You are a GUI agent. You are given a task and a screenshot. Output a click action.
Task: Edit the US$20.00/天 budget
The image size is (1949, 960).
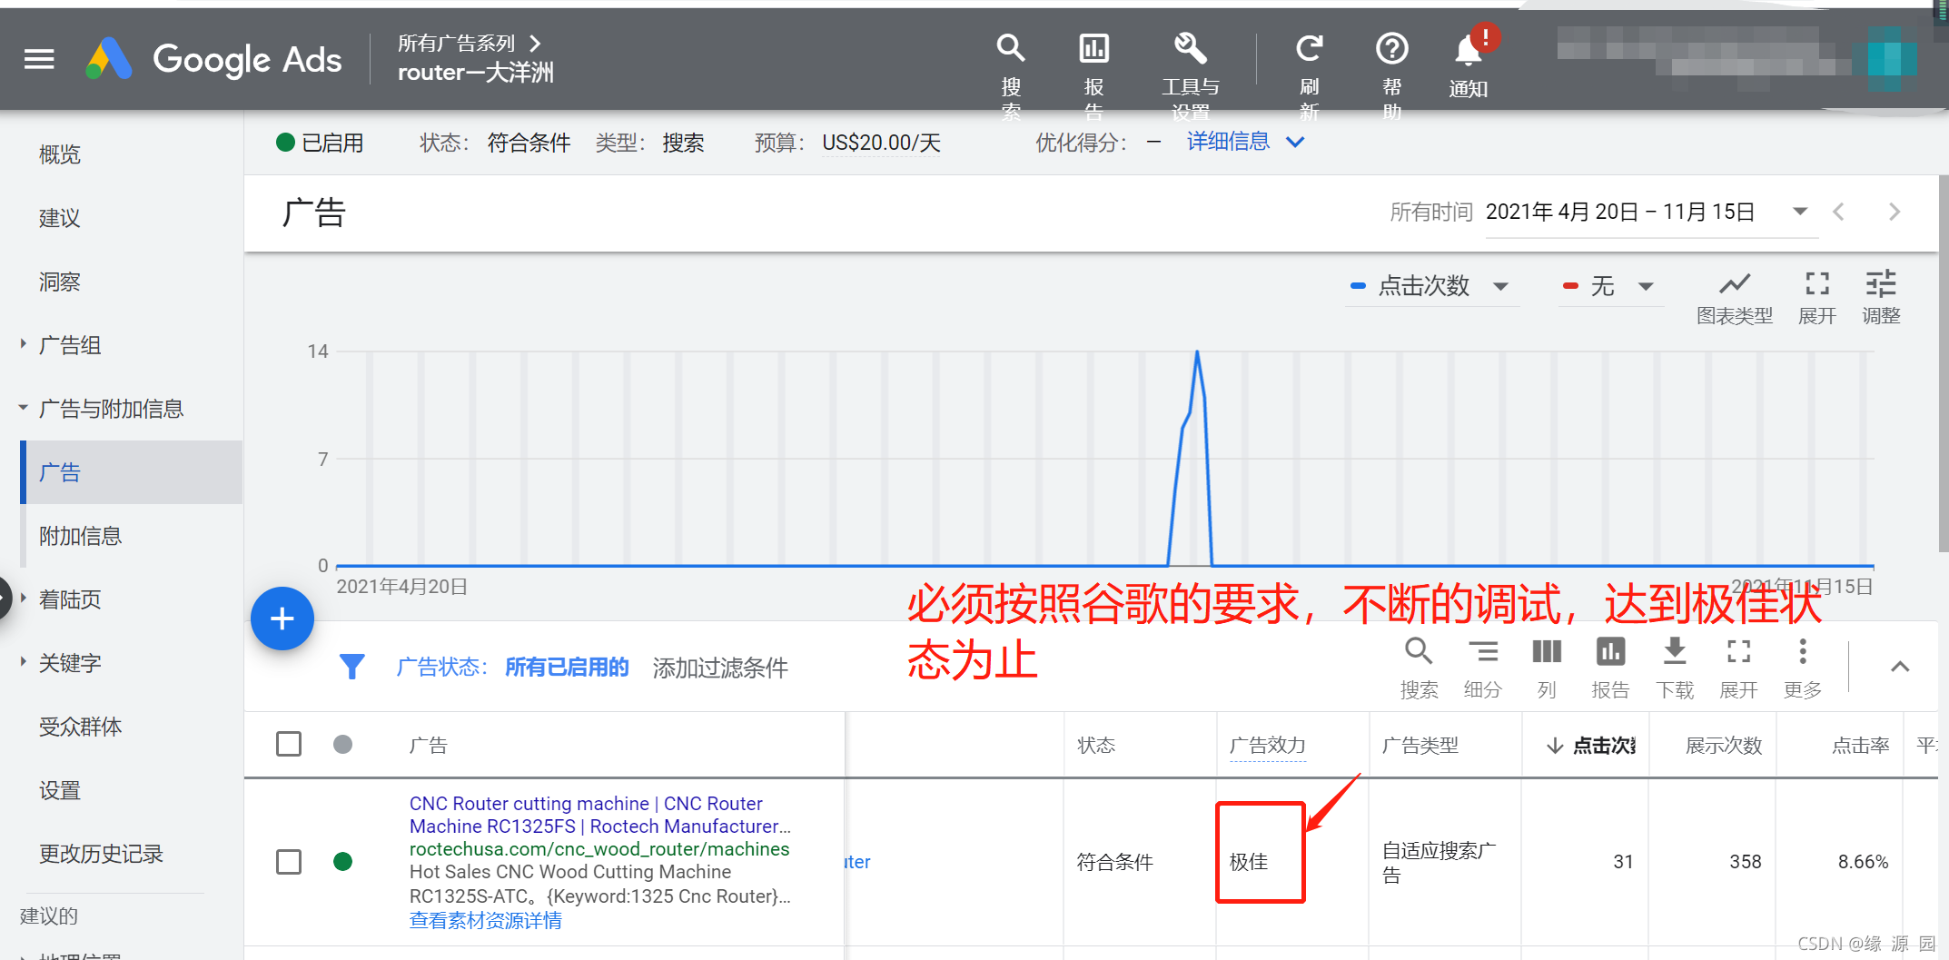[x=881, y=143]
